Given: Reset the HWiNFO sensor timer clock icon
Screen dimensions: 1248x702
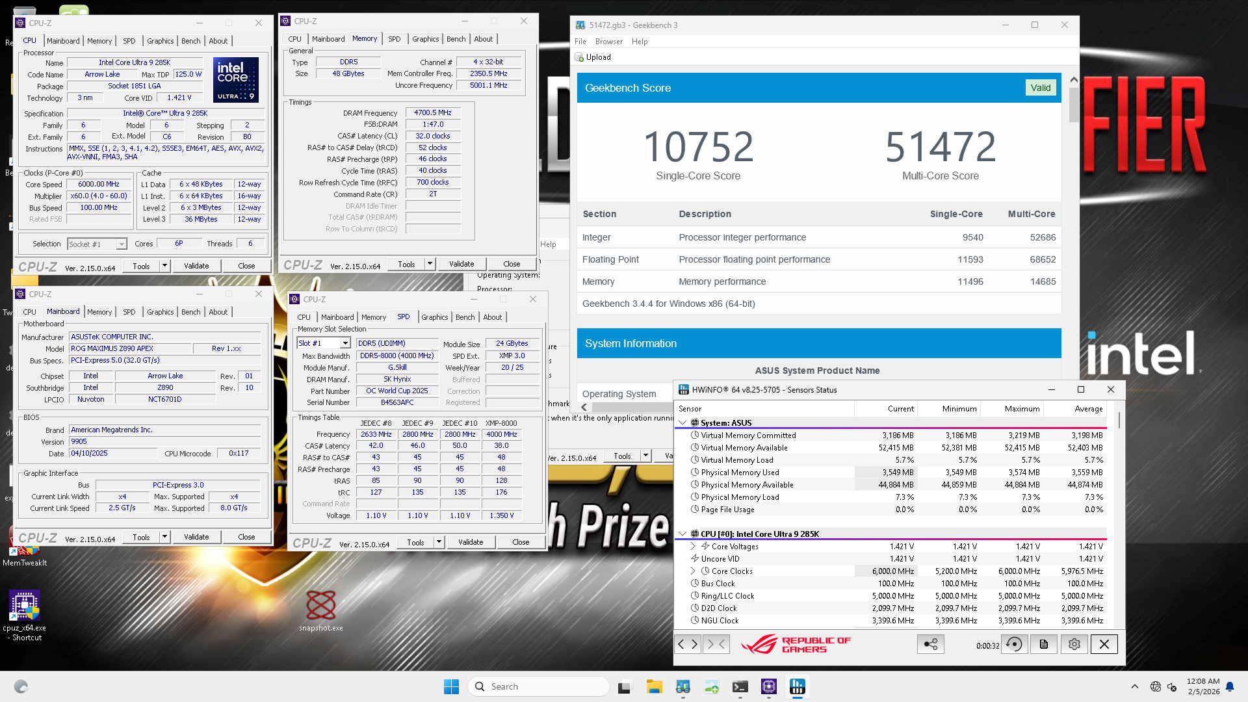Looking at the screenshot, I should click(1014, 644).
